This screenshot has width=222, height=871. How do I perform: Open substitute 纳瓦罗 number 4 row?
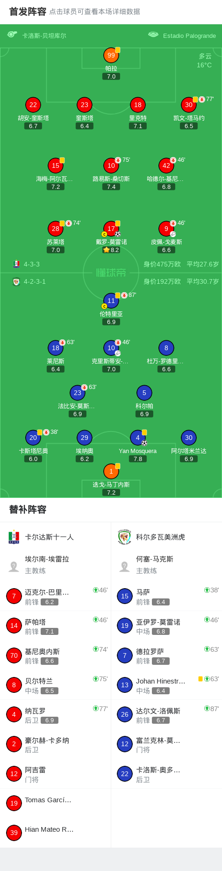56,714
